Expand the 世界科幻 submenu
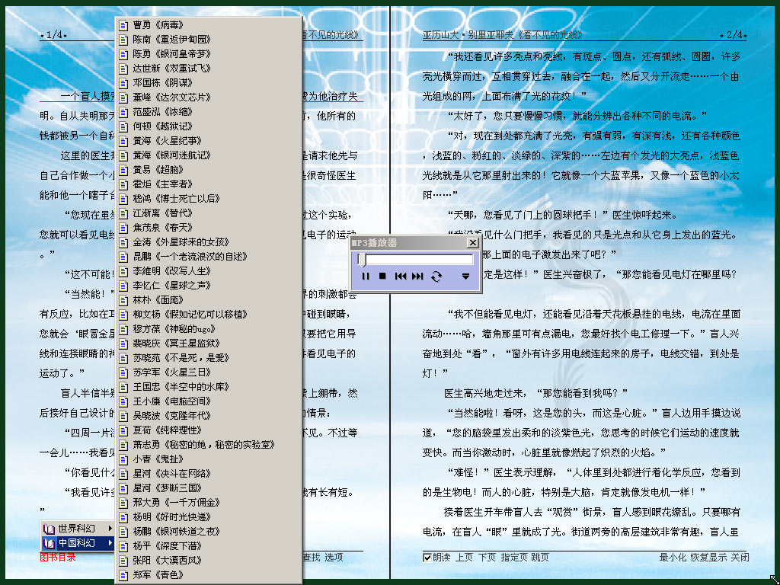Image resolution: width=780 pixels, height=585 pixels. 78,528
